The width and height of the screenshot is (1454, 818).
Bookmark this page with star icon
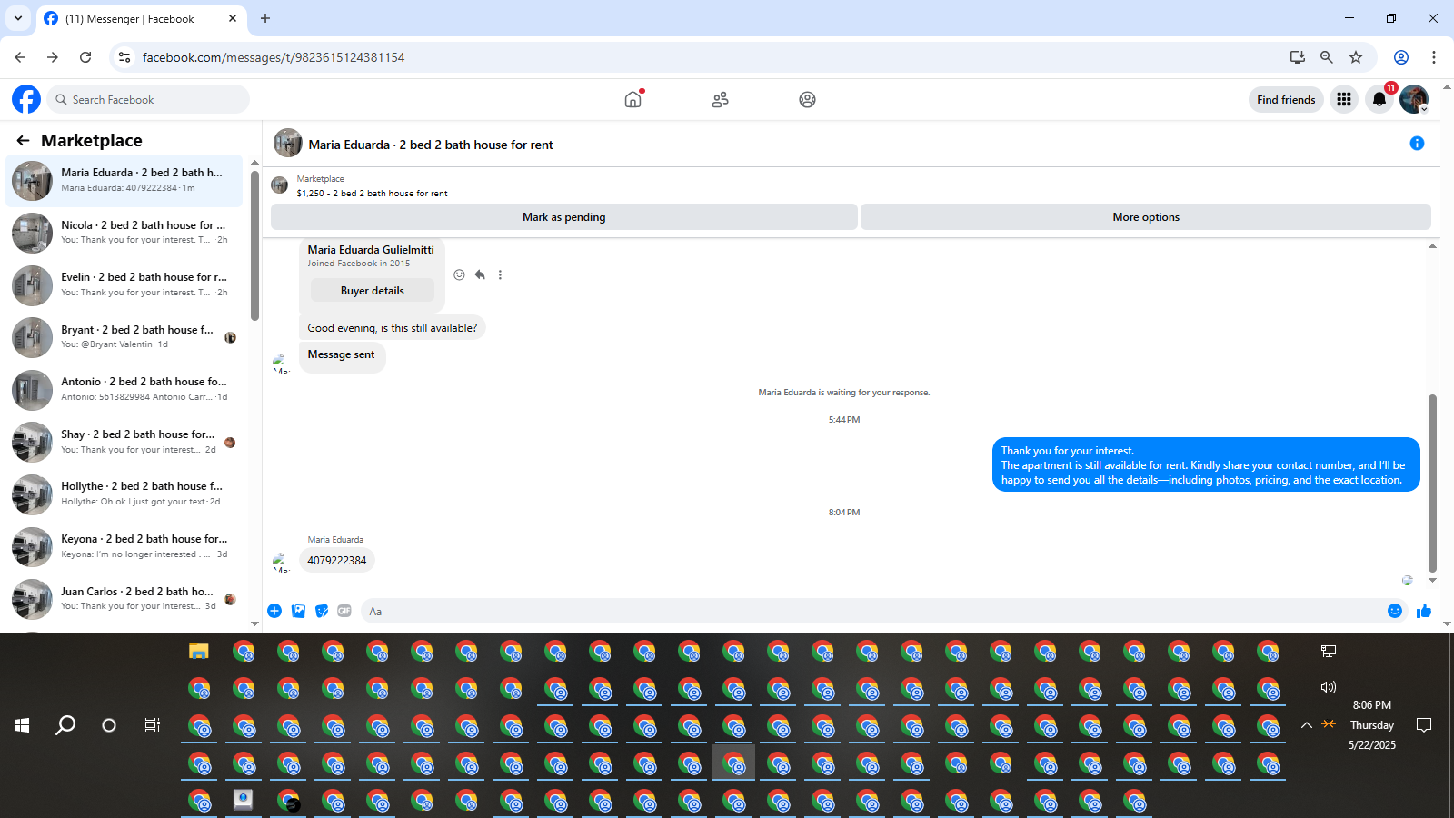(x=1356, y=57)
